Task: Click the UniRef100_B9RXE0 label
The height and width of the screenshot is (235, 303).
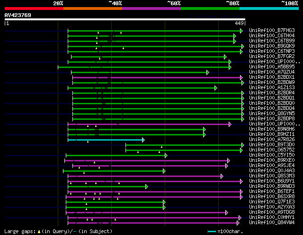Action: [272, 160]
